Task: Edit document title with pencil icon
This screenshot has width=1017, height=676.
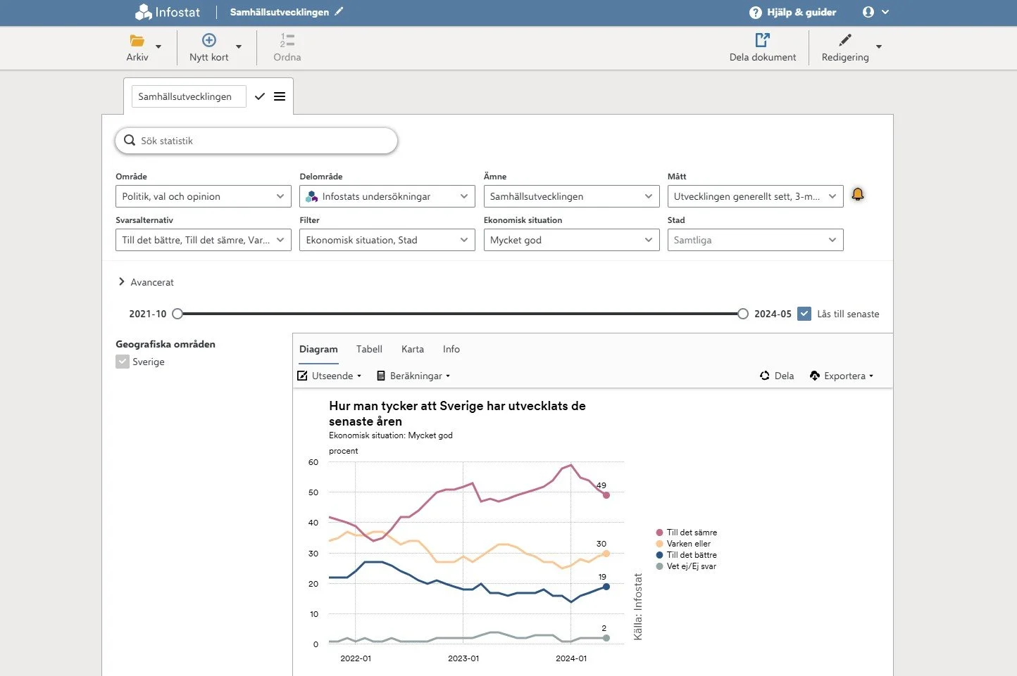Action: pos(339,11)
